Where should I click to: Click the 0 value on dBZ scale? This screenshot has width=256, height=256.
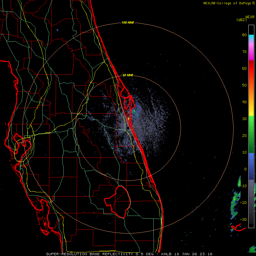(x=245, y=169)
